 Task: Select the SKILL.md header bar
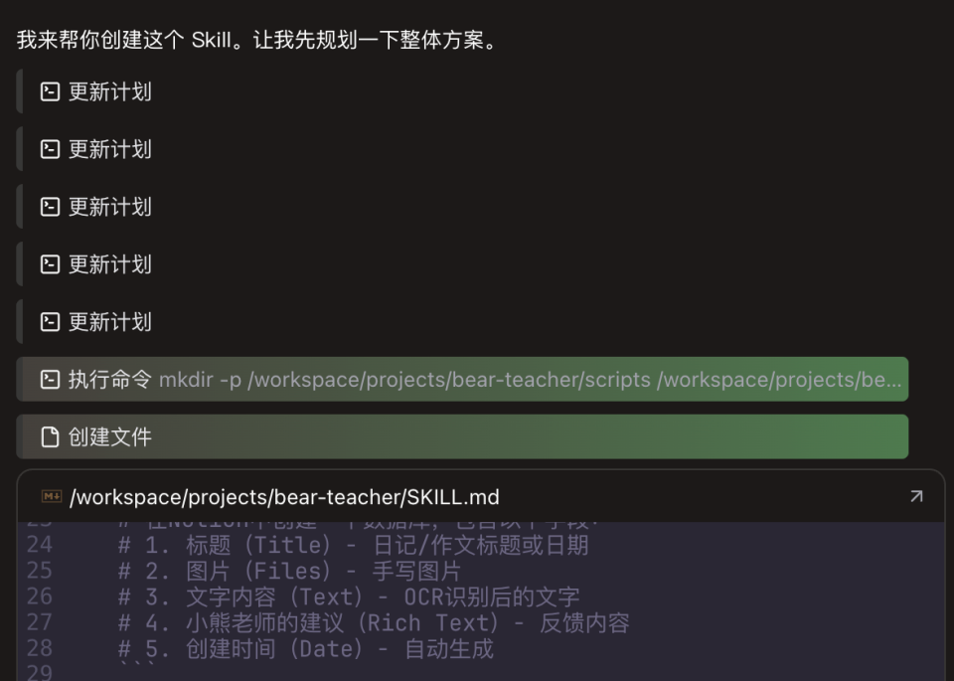(477, 497)
